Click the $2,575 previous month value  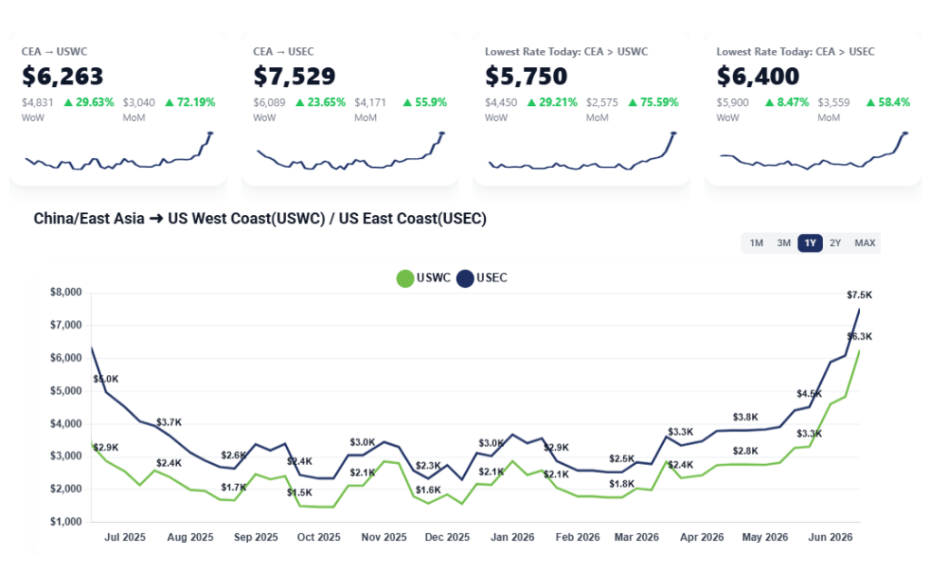click(602, 103)
